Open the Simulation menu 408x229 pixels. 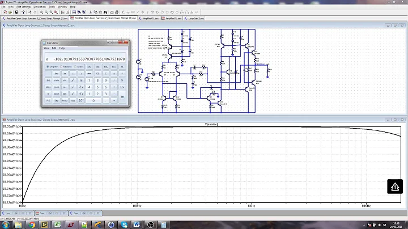40,7
